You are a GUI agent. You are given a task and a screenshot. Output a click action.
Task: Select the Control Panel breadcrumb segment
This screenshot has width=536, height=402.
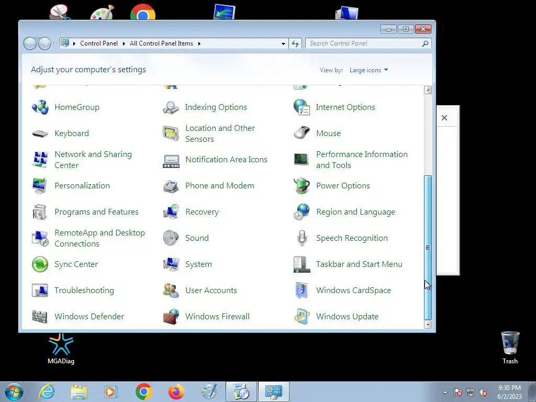[99, 43]
